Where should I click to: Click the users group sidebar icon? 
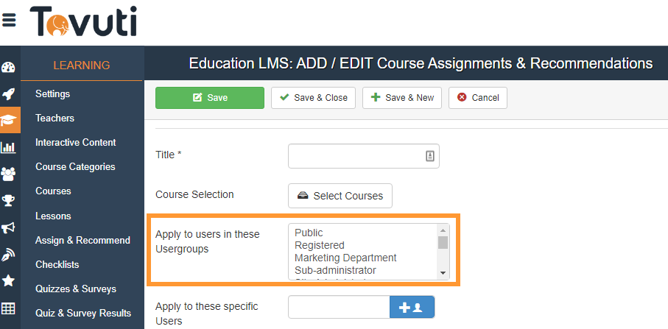point(9,174)
